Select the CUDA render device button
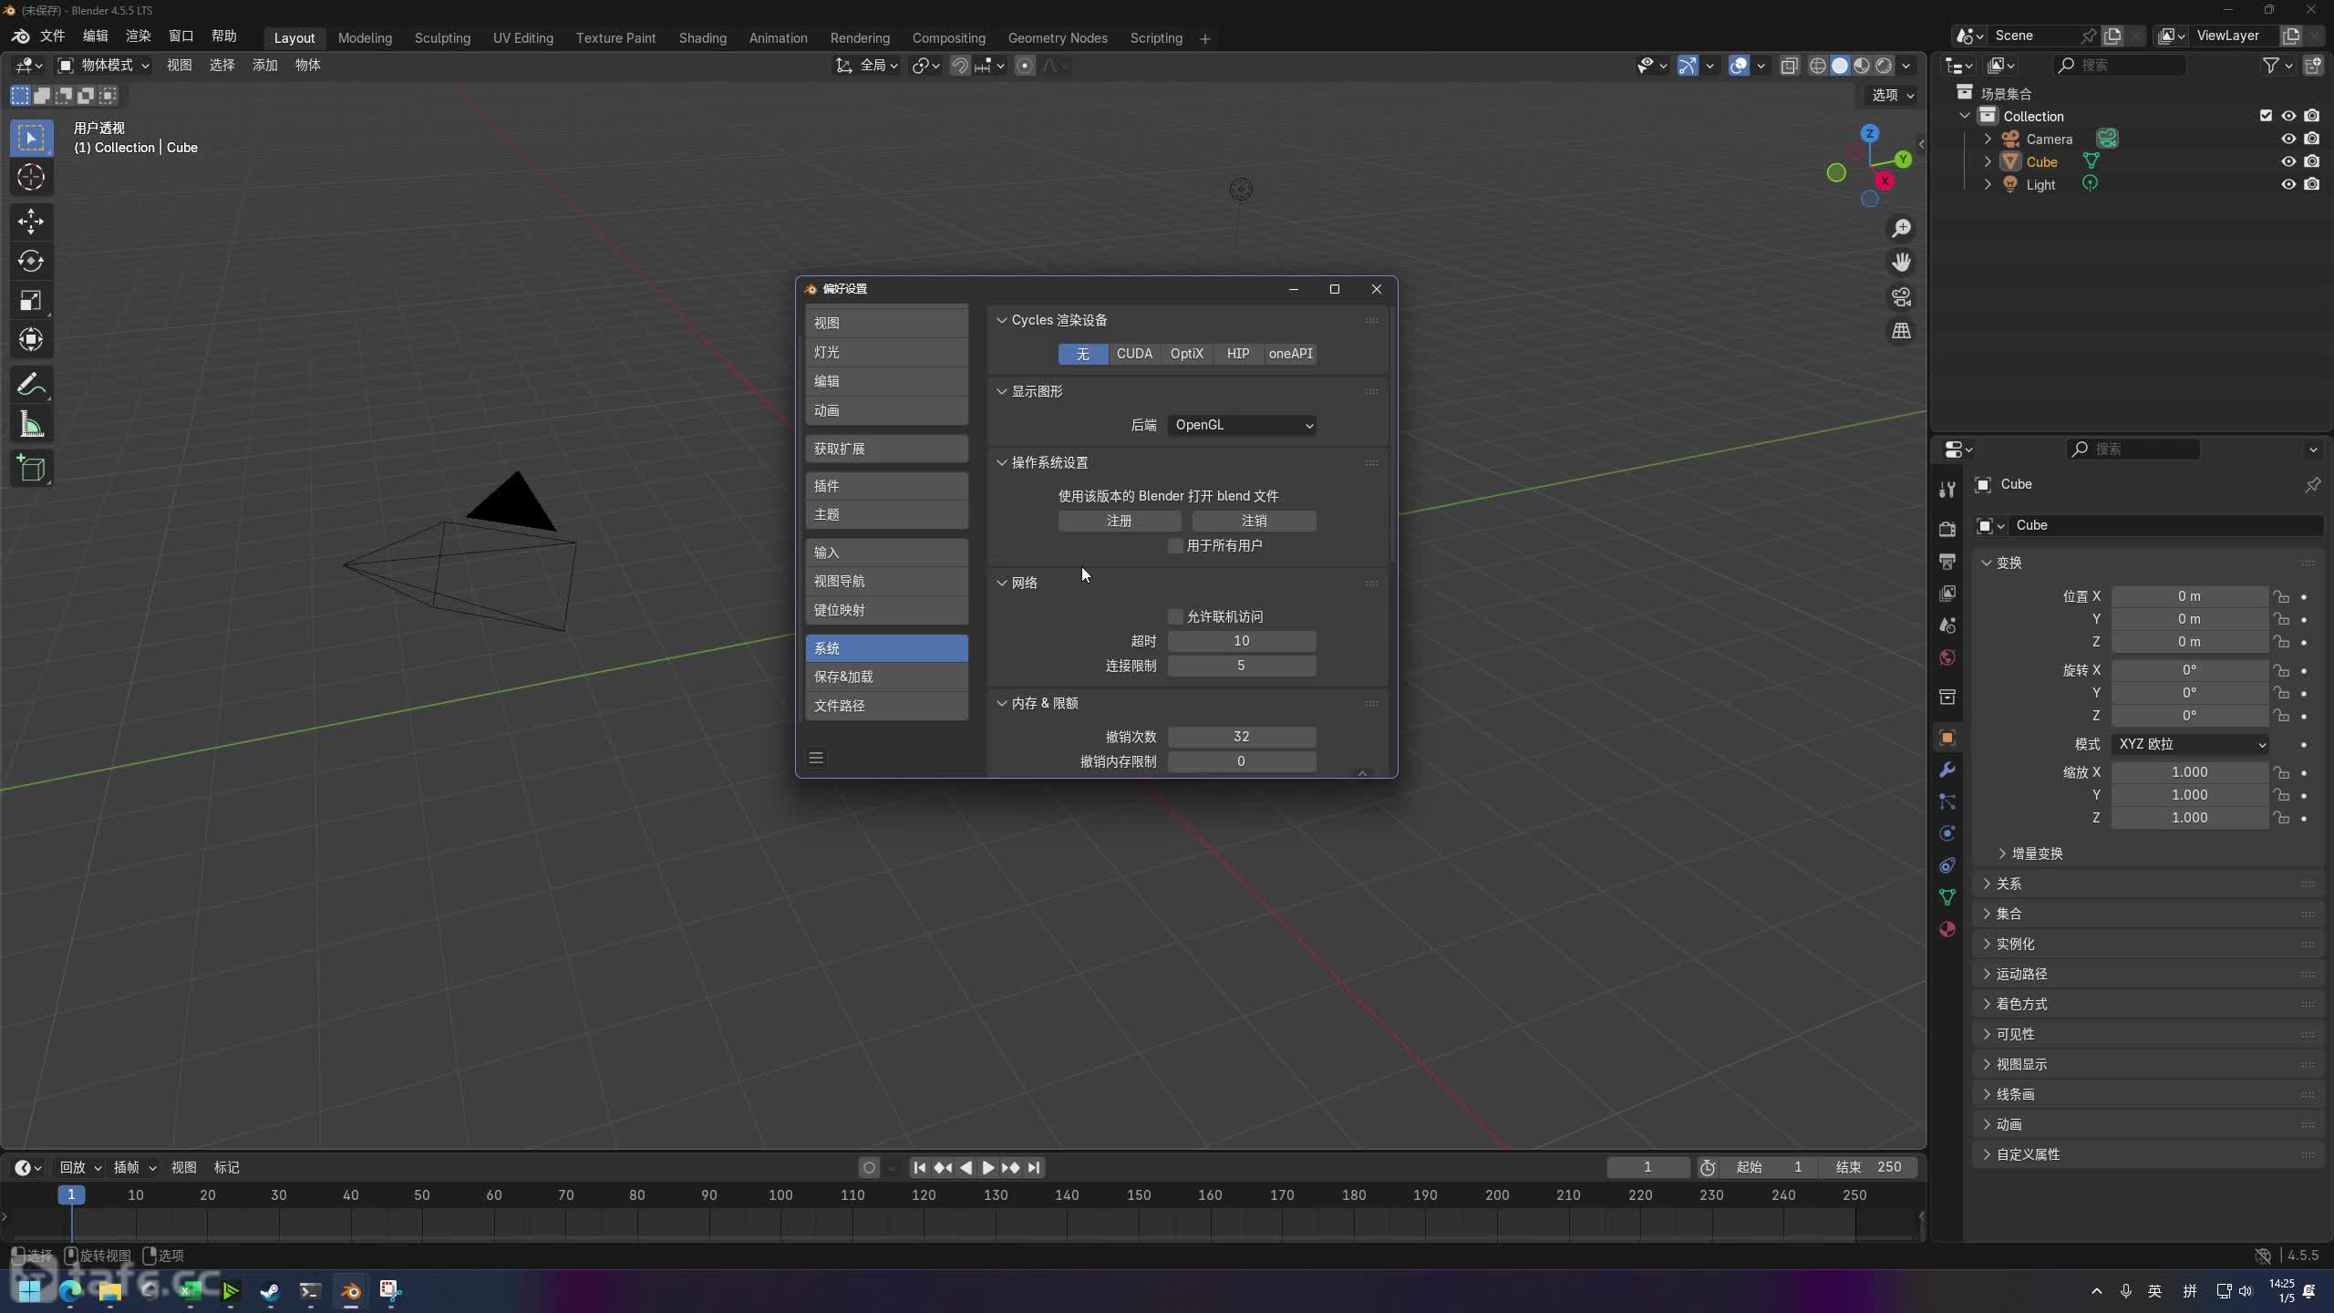Viewport: 2334px width, 1313px height. coord(1134,354)
